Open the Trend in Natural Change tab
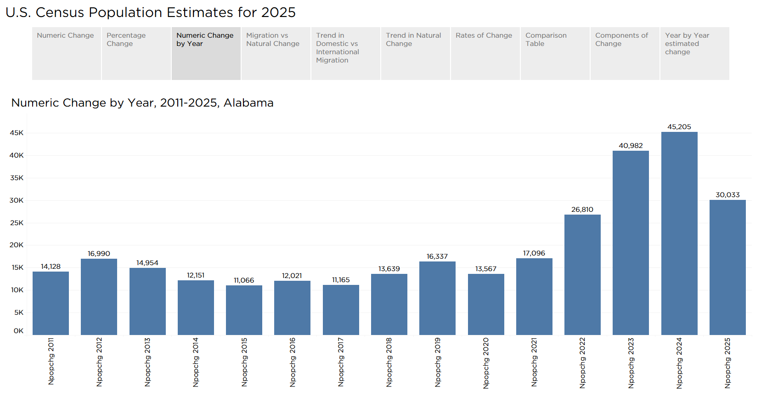Image resolution: width=761 pixels, height=403 pixels. tap(416, 53)
